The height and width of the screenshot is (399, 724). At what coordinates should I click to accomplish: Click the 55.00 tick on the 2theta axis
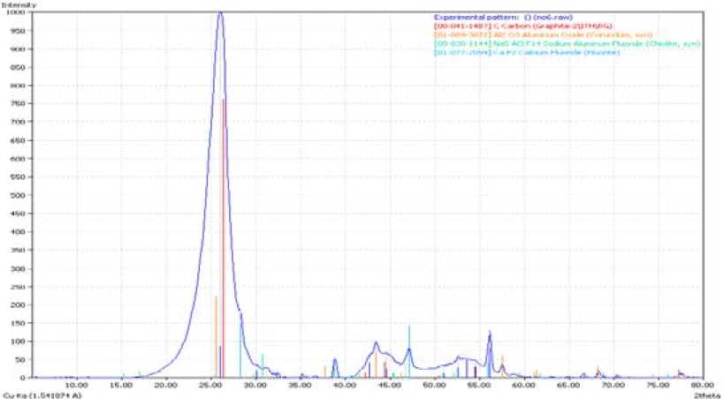tap(480, 385)
